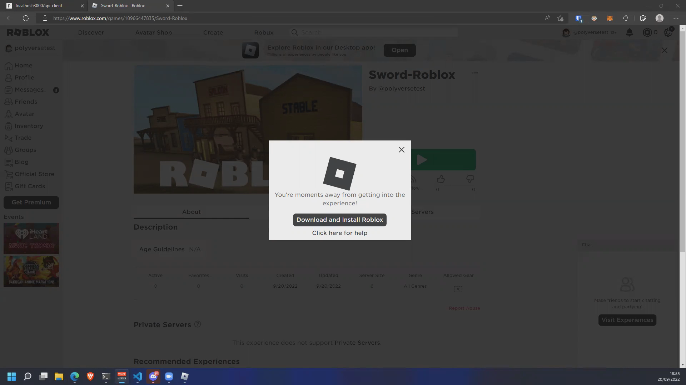Close the download dialog with X
Image resolution: width=686 pixels, height=385 pixels.
(x=401, y=150)
